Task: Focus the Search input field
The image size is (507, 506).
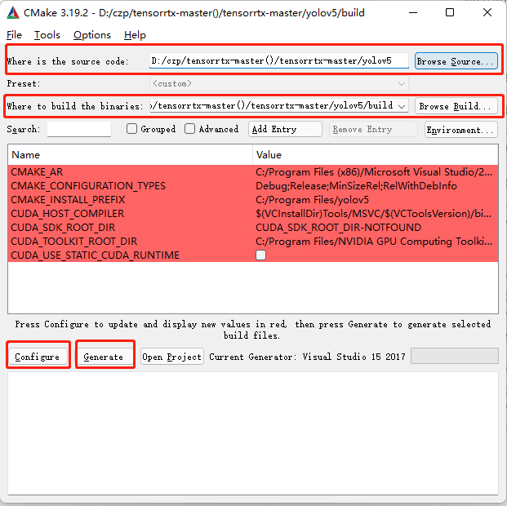Action: tap(79, 129)
